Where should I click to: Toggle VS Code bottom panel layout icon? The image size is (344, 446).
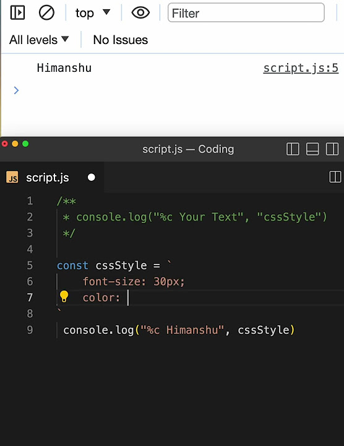click(312, 149)
